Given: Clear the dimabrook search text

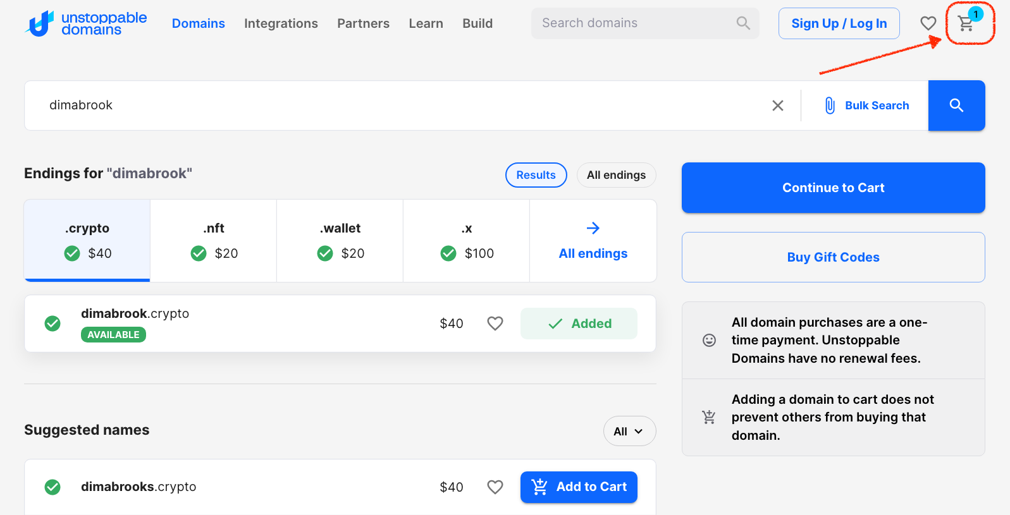Looking at the screenshot, I should [778, 106].
